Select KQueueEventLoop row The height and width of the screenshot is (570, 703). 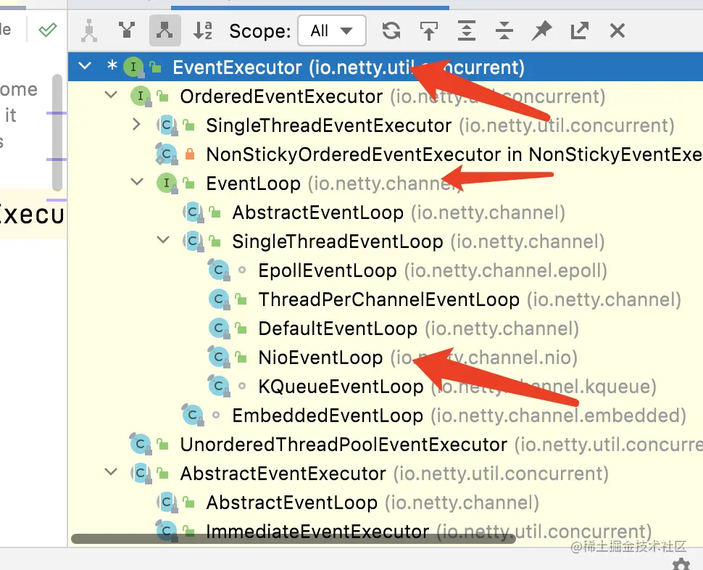click(x=386, y=387)
